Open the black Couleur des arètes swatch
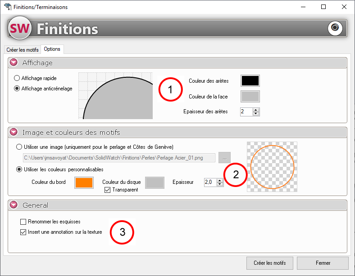Image resolution: width=355 pixels, height=276 pixels. point(250,80)
